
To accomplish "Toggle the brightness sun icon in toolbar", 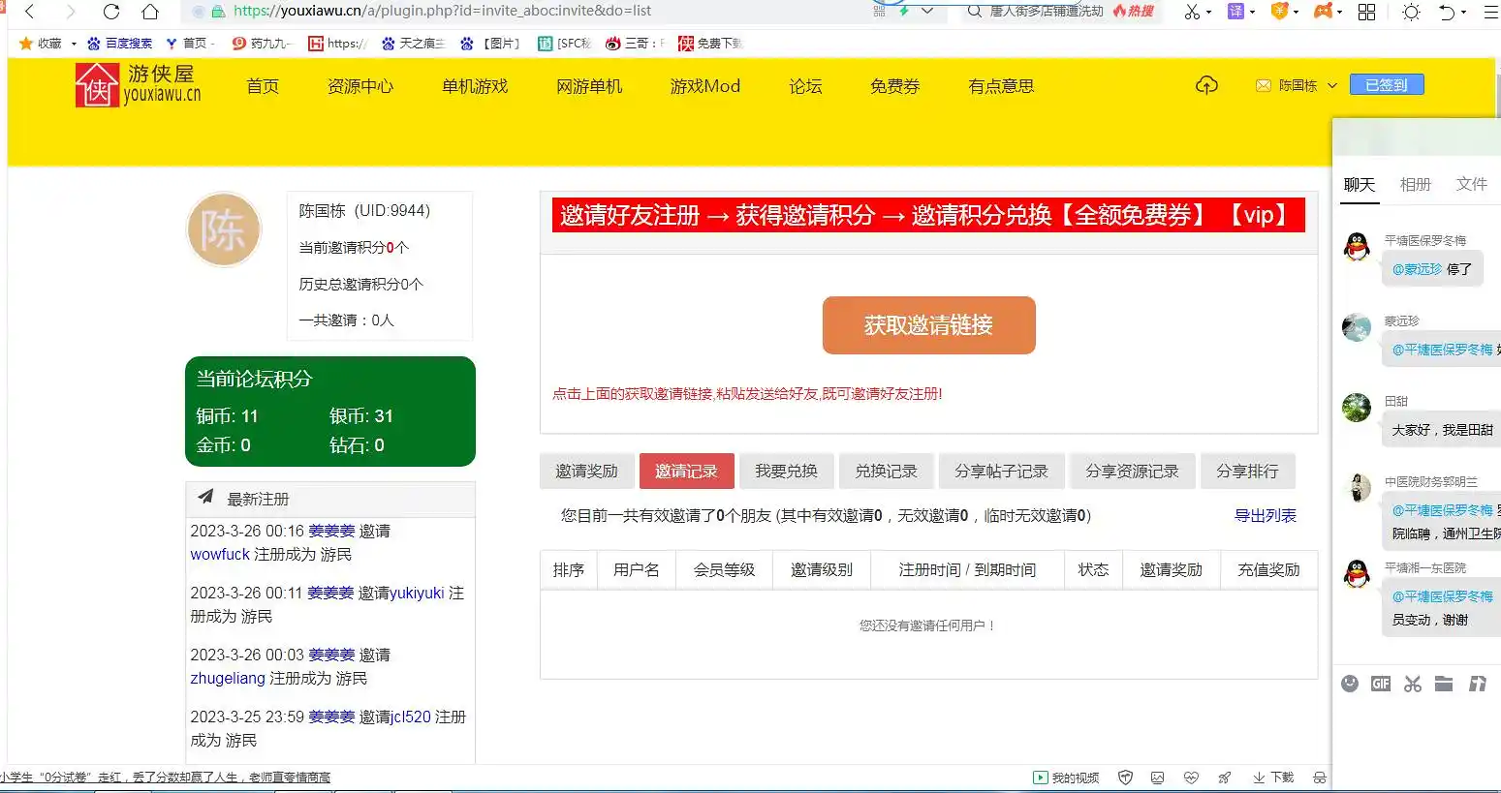I will click(x=1411, y=12).
